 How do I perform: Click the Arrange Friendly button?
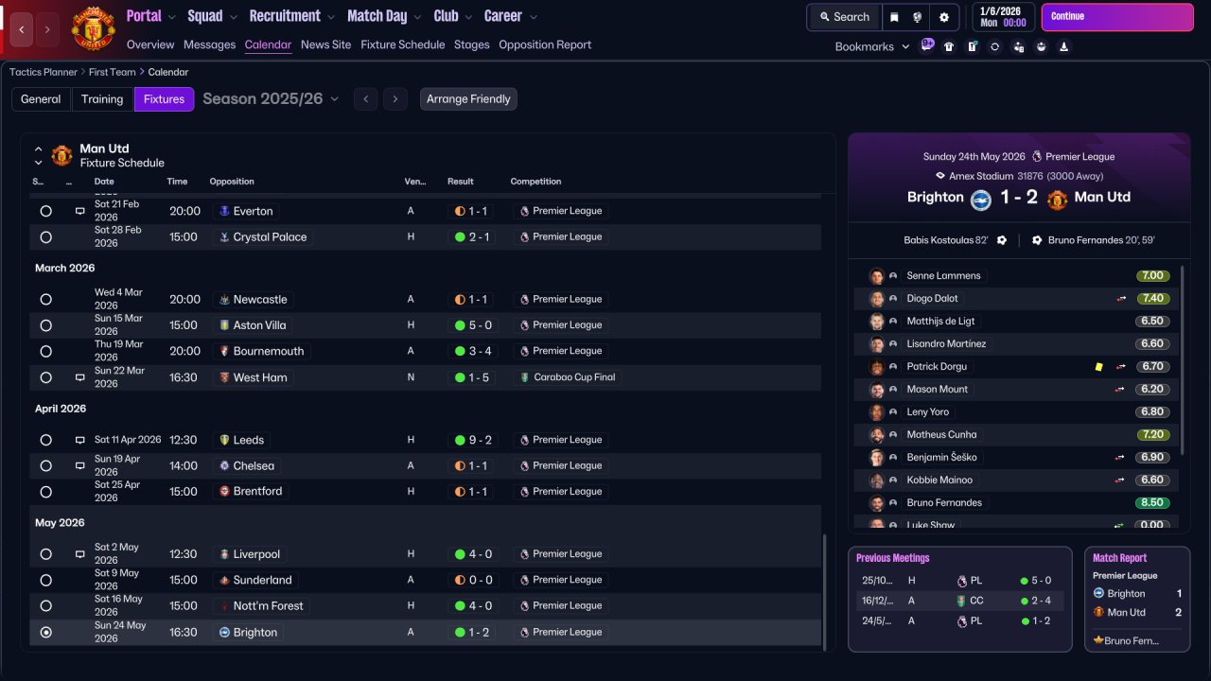click(468, 99)
